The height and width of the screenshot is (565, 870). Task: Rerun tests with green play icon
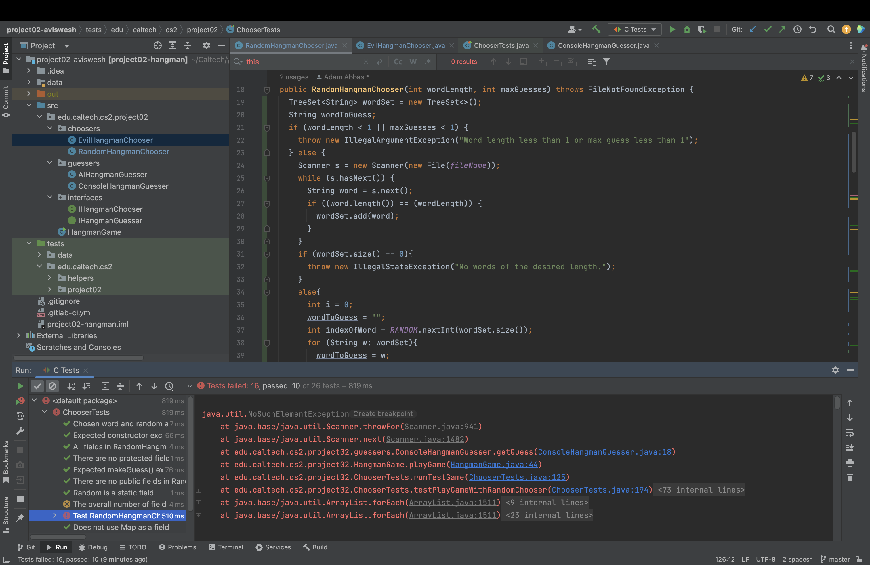pos(20,386)
